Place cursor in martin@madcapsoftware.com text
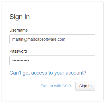The image size is (105, 103). point(39,39)
